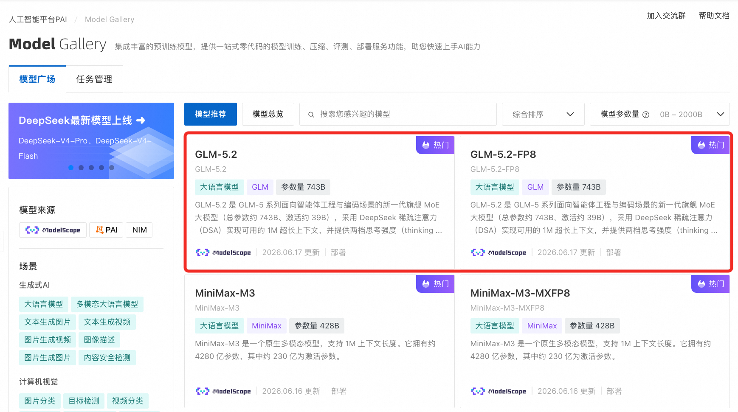Select the 视频分类 vision filter

coord(127,401)
